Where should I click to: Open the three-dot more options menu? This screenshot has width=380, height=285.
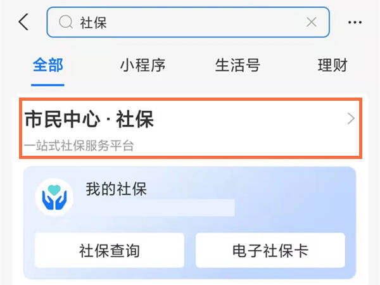355,22
